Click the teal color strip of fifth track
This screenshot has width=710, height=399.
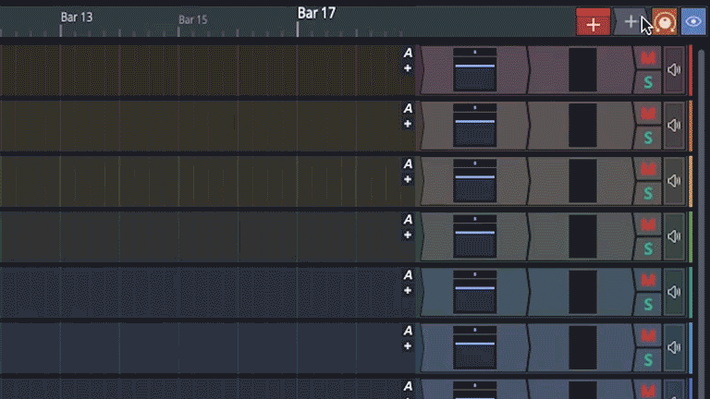(691, 292)
